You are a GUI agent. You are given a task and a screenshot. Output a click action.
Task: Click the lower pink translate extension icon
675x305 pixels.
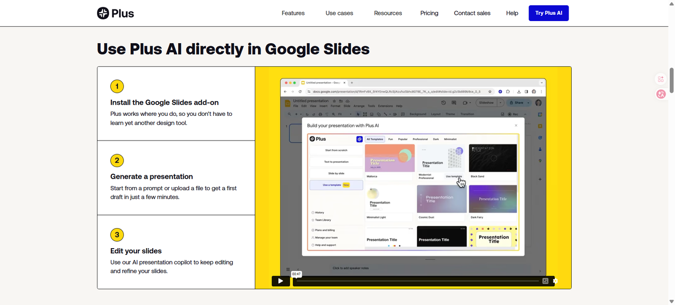point(661,94)
